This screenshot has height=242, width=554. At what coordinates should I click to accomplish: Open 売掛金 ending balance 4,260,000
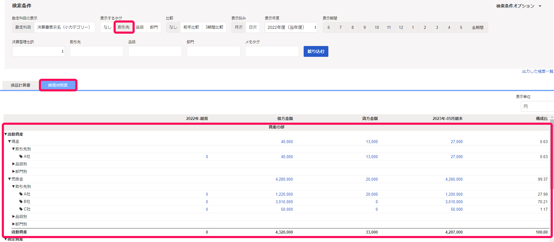454,179
